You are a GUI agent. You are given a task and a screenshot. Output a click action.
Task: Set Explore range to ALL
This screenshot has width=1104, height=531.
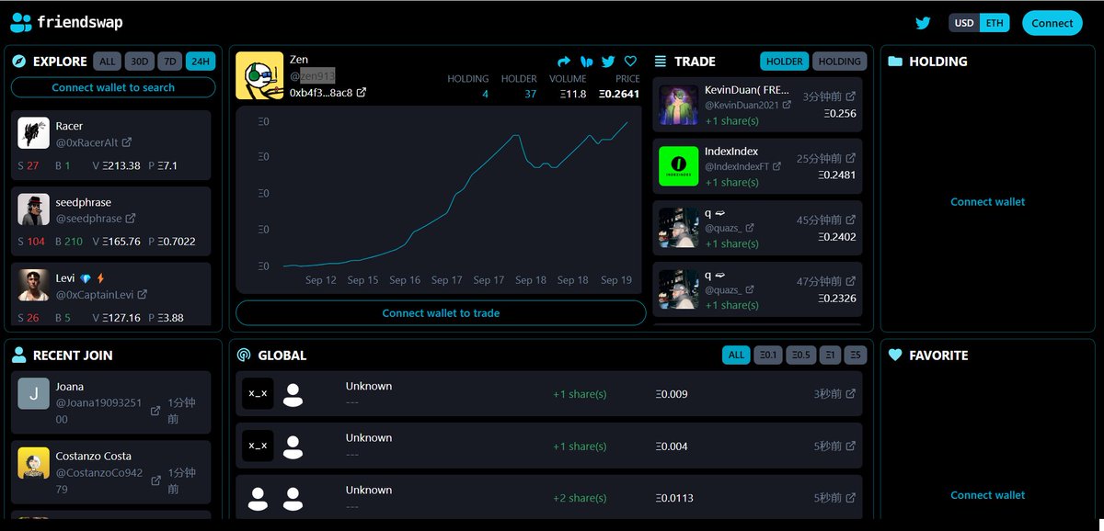click(108, 62)
